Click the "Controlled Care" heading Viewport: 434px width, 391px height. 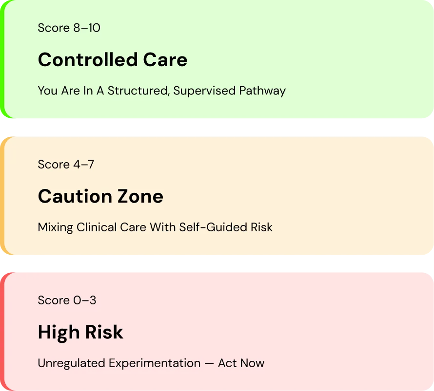(x=113, y=60)
